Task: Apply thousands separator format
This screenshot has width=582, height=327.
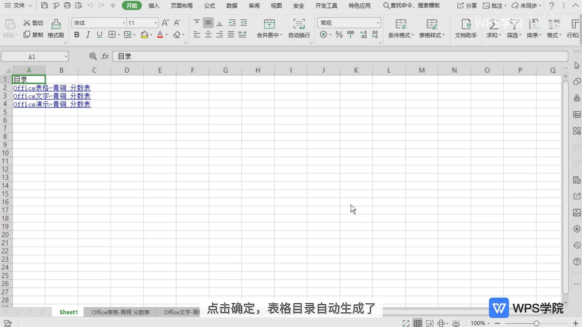Action: point(351,35)
